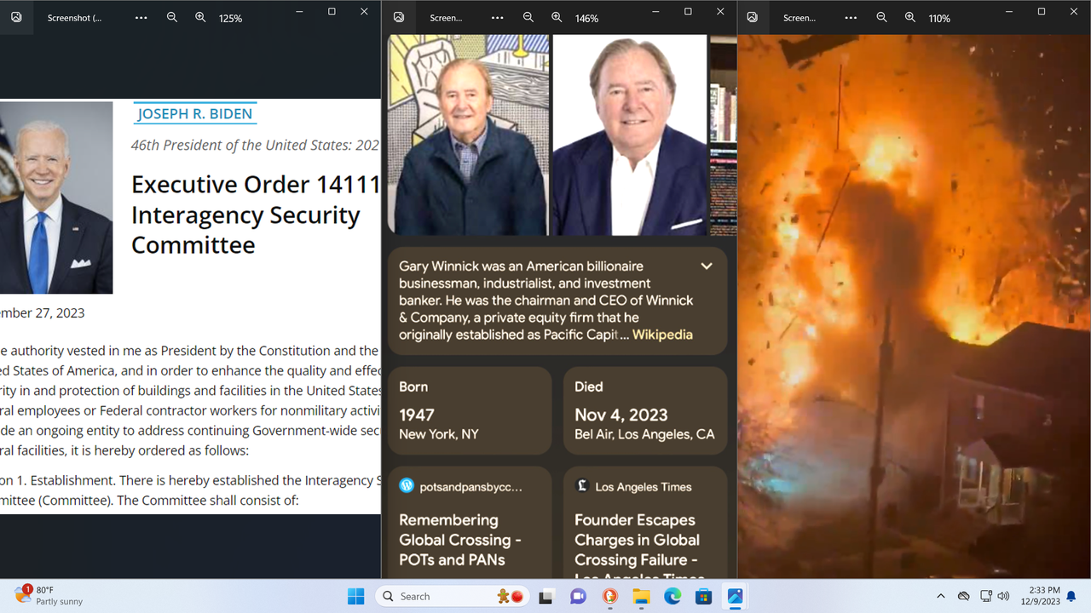The image size is (1091, 613).
Task: Zoom in on the explosion image window
Action: click(910, 17)
